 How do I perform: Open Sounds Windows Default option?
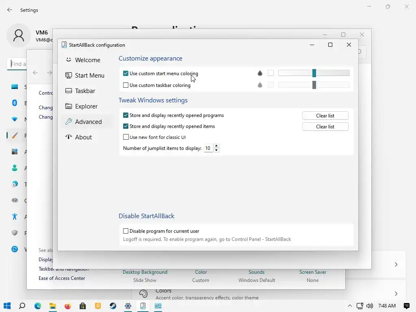click(257, 276)
